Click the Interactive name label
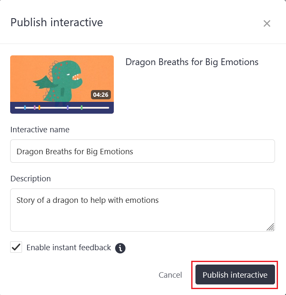Viewport: 286px width, 295px height. tap(40, 129)
